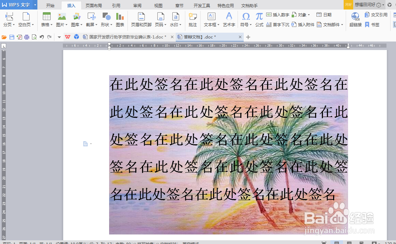This screenshot has width=396, height=244.
Task: Click the export to PDF icon
Action: 19,37
